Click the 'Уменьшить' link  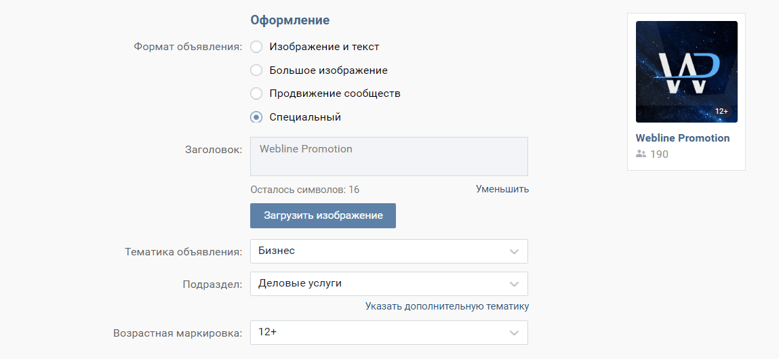click(502, 189)
